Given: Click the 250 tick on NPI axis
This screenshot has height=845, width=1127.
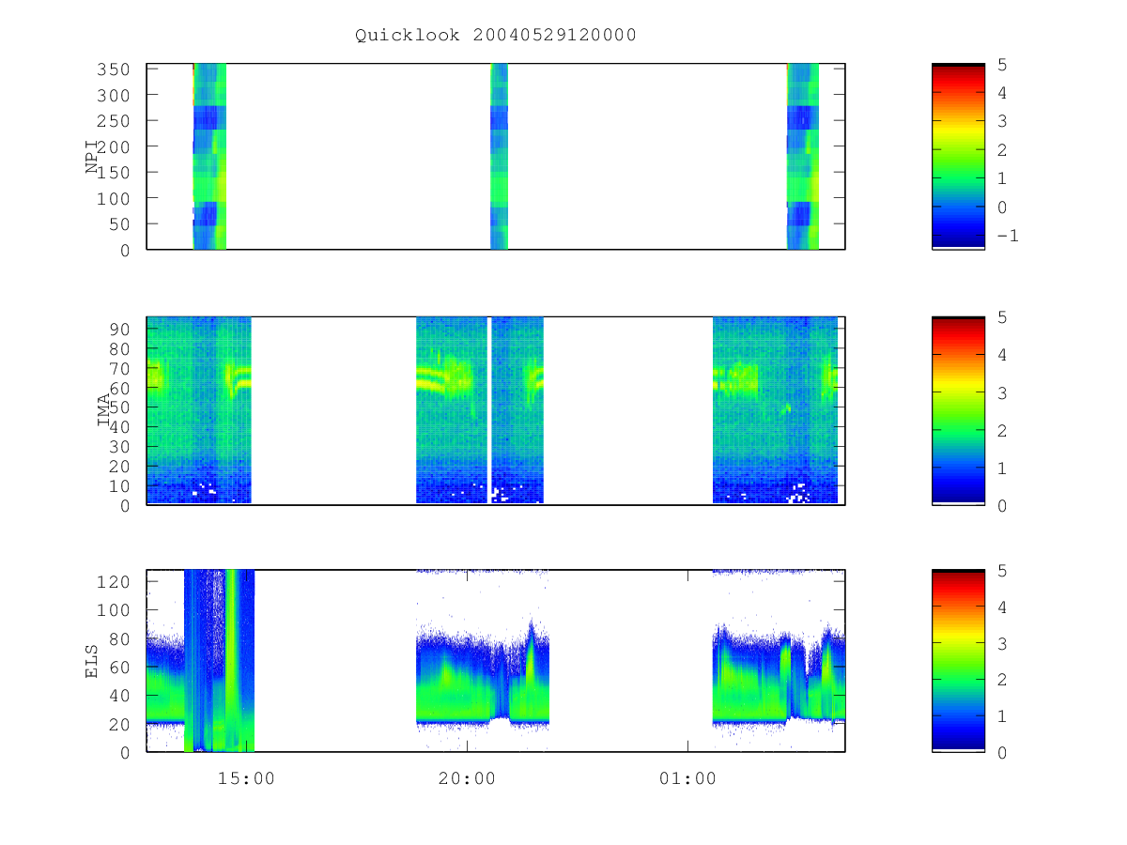Looking at the screenshot, I should click(116, 121).
